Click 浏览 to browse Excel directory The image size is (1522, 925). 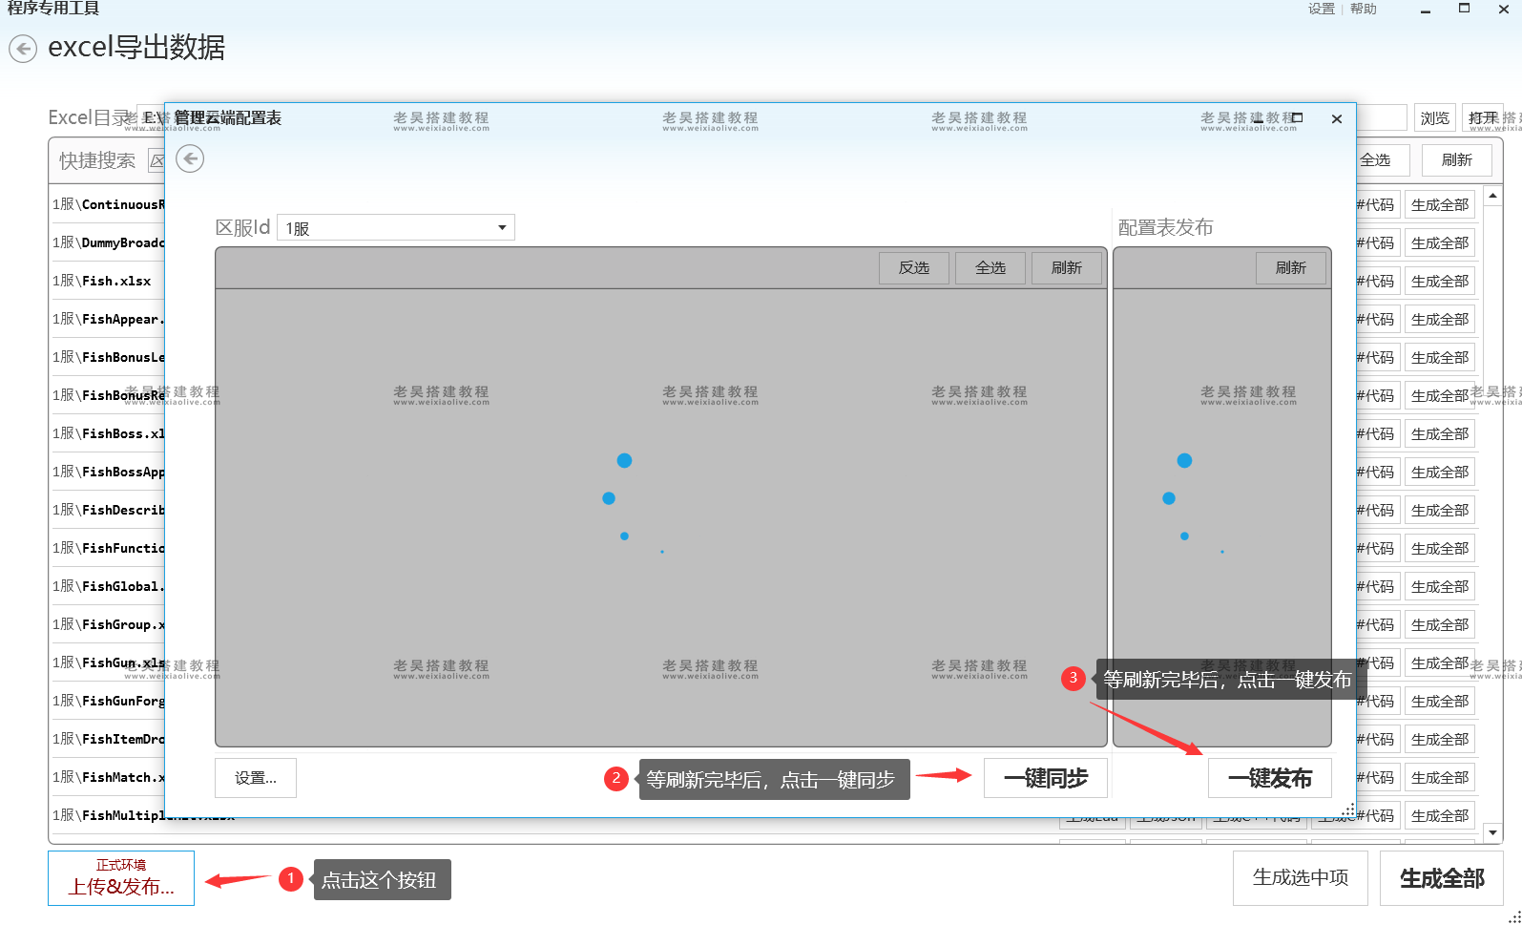[1434, 118]
